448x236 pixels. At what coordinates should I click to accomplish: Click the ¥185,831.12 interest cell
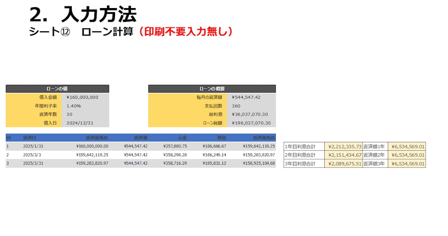coord(214,163)
